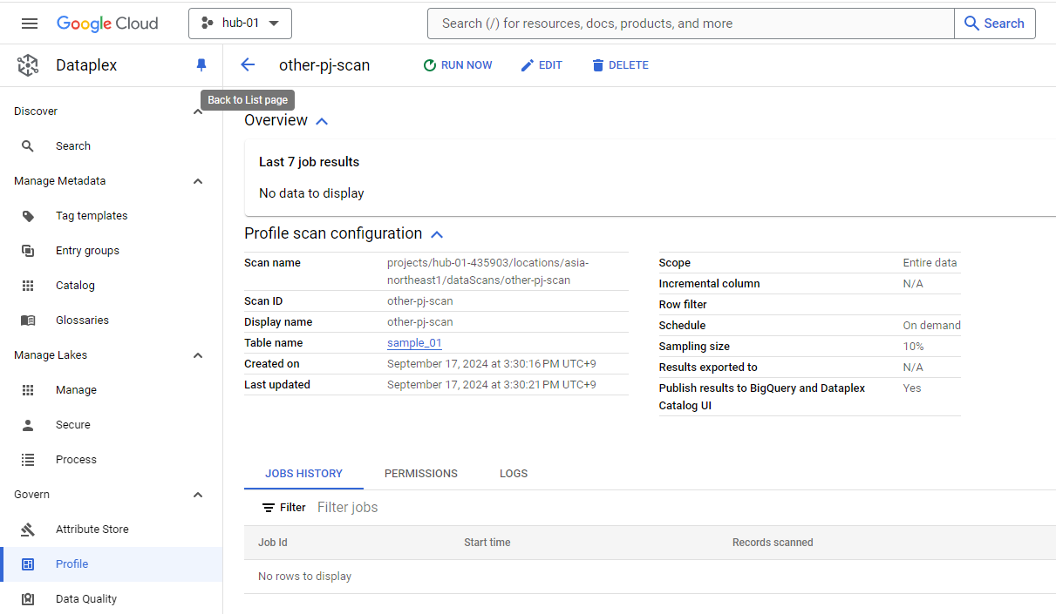Viewport: 1056px width, 614px height.
Task: Click the Glossaries book icon
Action: coord(28,320)
